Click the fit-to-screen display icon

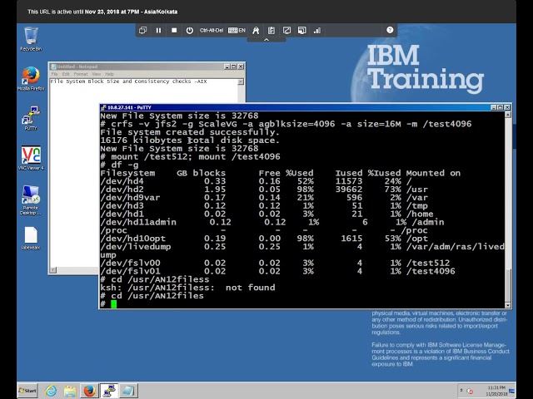point(286,31)
